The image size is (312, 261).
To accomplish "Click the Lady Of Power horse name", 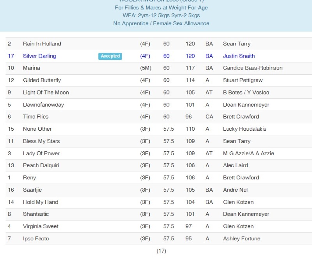I will pos(41,153).
